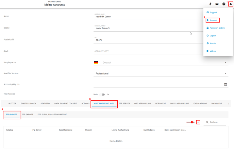Add a new FTP import job with plus icon
This screenshot has width=234, height=153.
point(198,122)
